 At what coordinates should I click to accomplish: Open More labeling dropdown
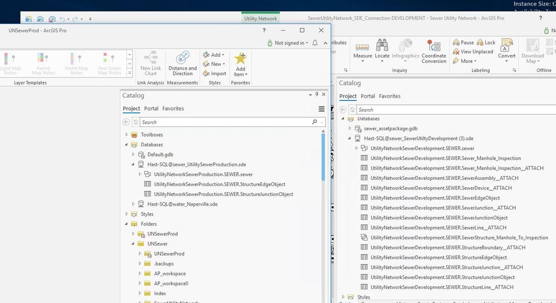coord(464,61)
